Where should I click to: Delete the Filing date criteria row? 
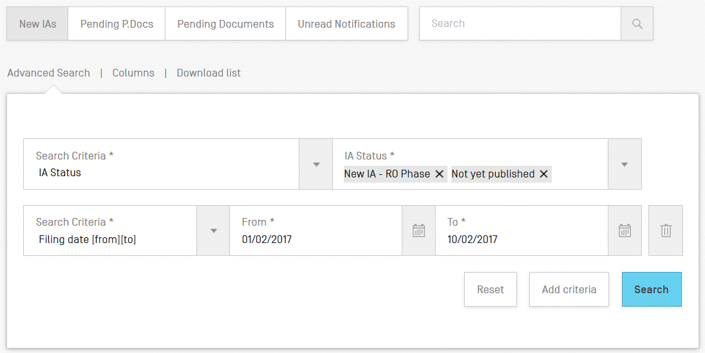666,230
